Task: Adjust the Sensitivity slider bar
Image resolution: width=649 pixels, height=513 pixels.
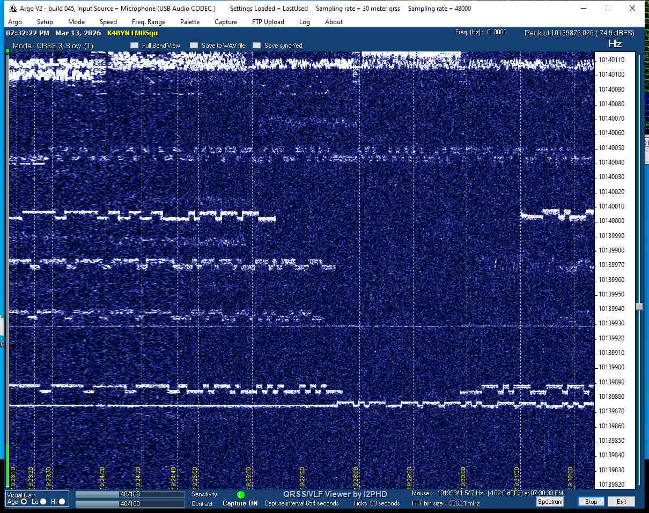Action: point(130,494)
